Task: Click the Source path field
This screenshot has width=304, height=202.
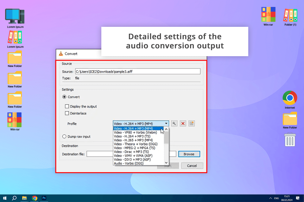Action: pos(138,72)
